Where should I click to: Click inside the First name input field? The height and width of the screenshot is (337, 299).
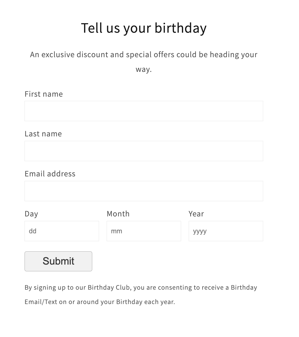[144, 111]
